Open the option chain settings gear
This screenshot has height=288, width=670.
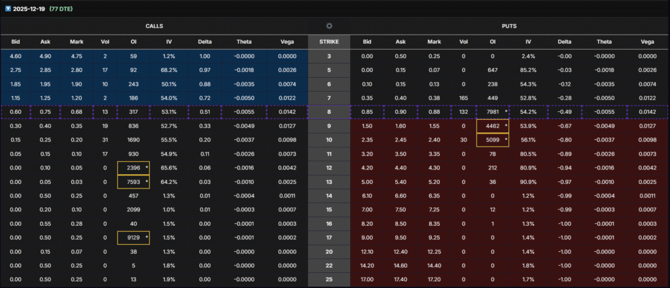pos(329,26)
